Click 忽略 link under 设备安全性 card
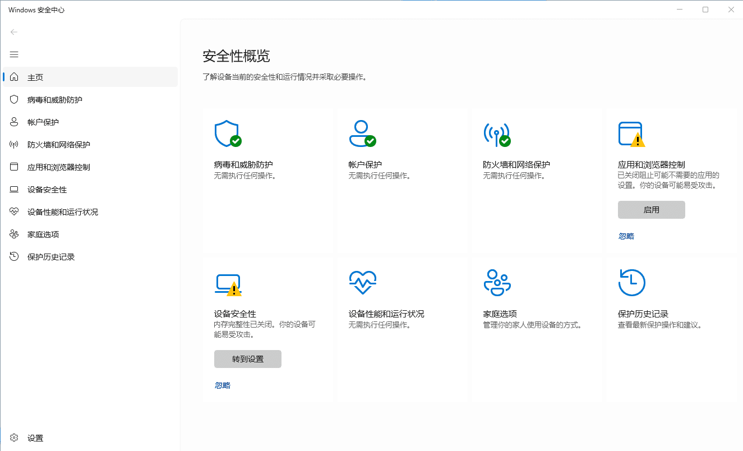743x451 pixels. coord(223,385)
